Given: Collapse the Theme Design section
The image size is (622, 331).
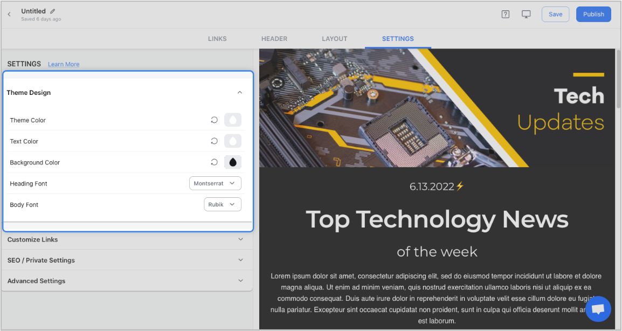Looking at the screenshot, I should (x=240, y=93).
